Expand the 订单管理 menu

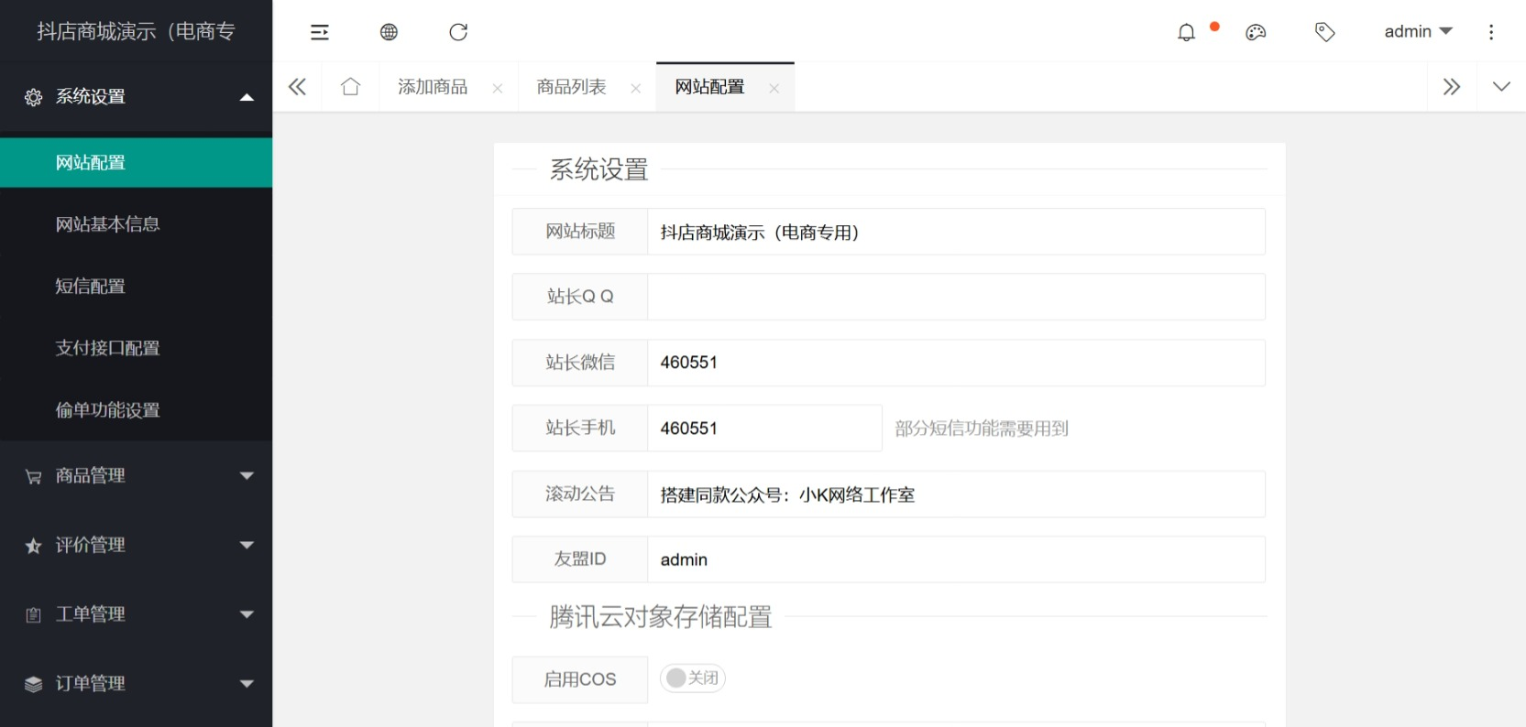pos(136,684)
